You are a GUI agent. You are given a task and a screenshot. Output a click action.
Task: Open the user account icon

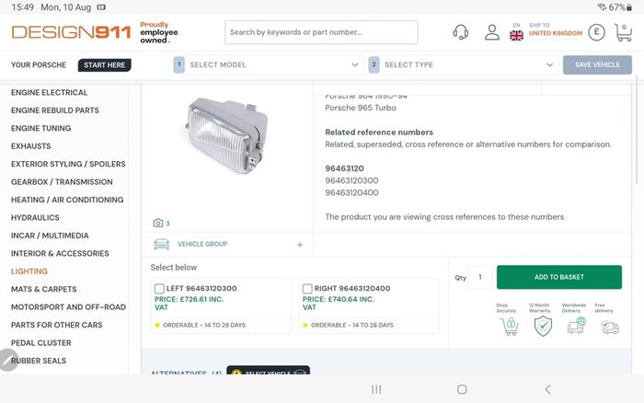491,32
